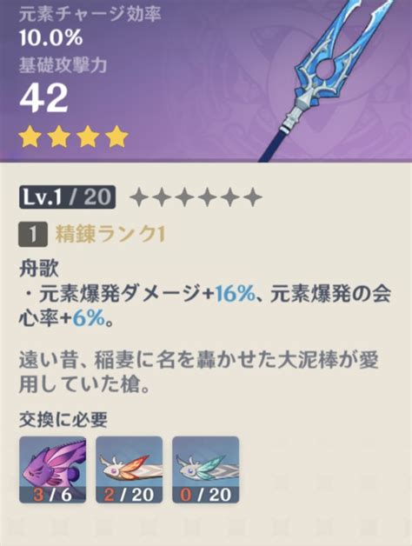Screen dimensions: 412x546
Task: Click the Lv.1 / 20 level badge
Action: (67, 197)
